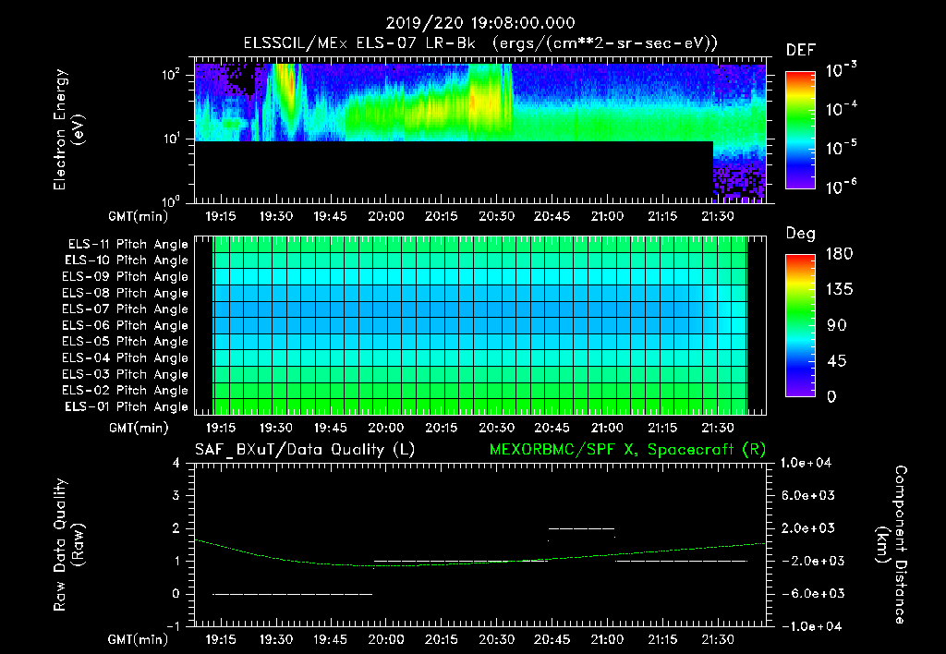Click the 21:30 tick under the spectrogram
Image resolution: width=946 pixels, height=654 pixels.
point(717,216)
